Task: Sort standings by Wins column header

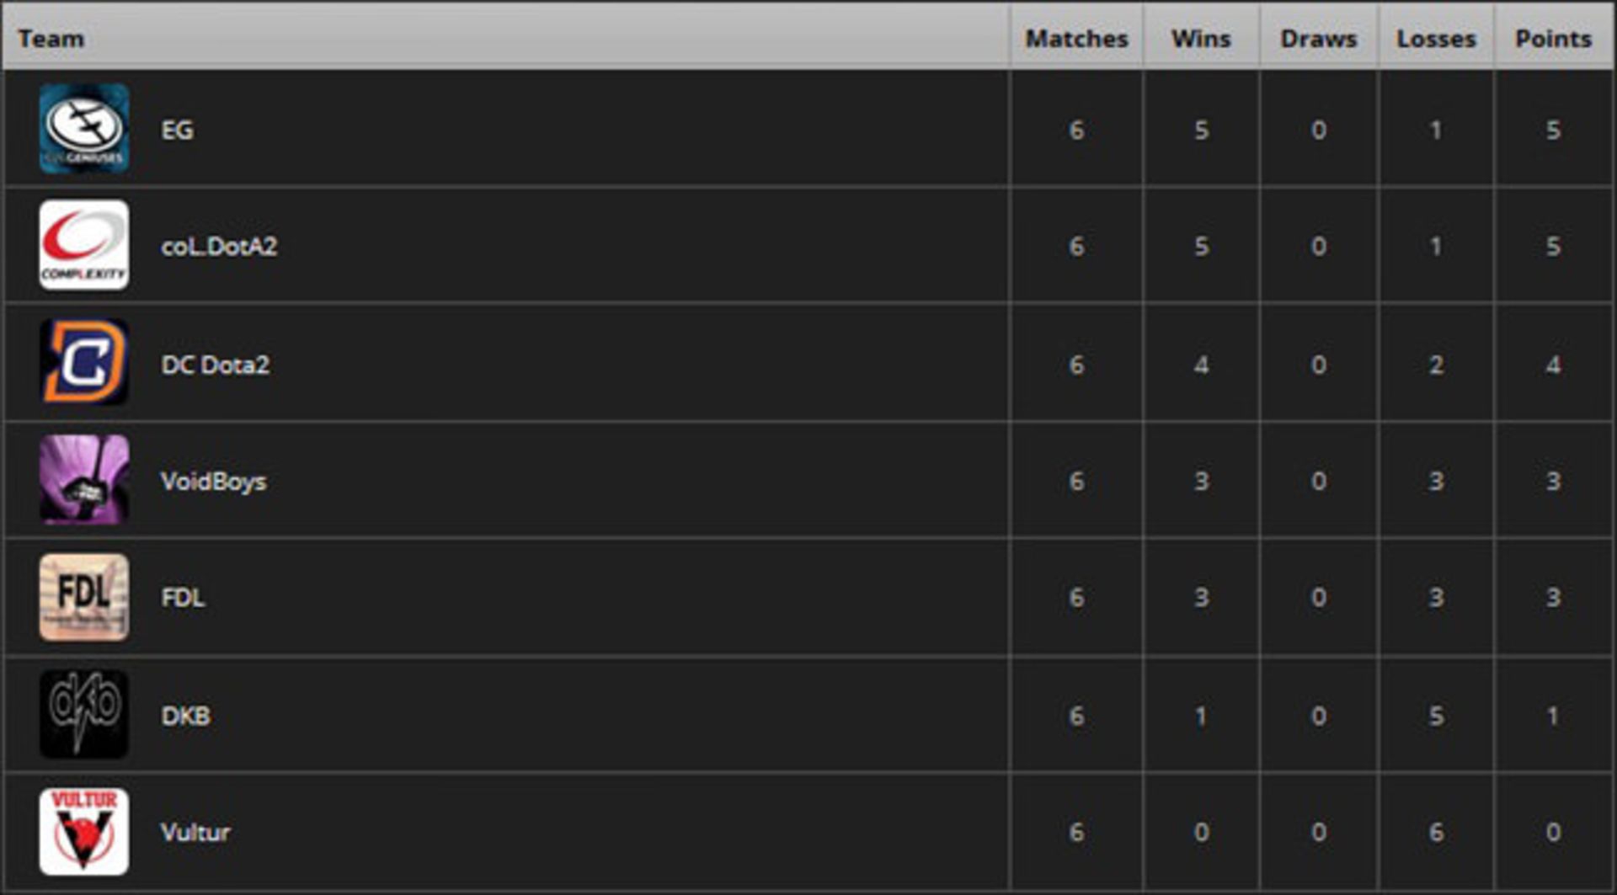Action: 1201,39
